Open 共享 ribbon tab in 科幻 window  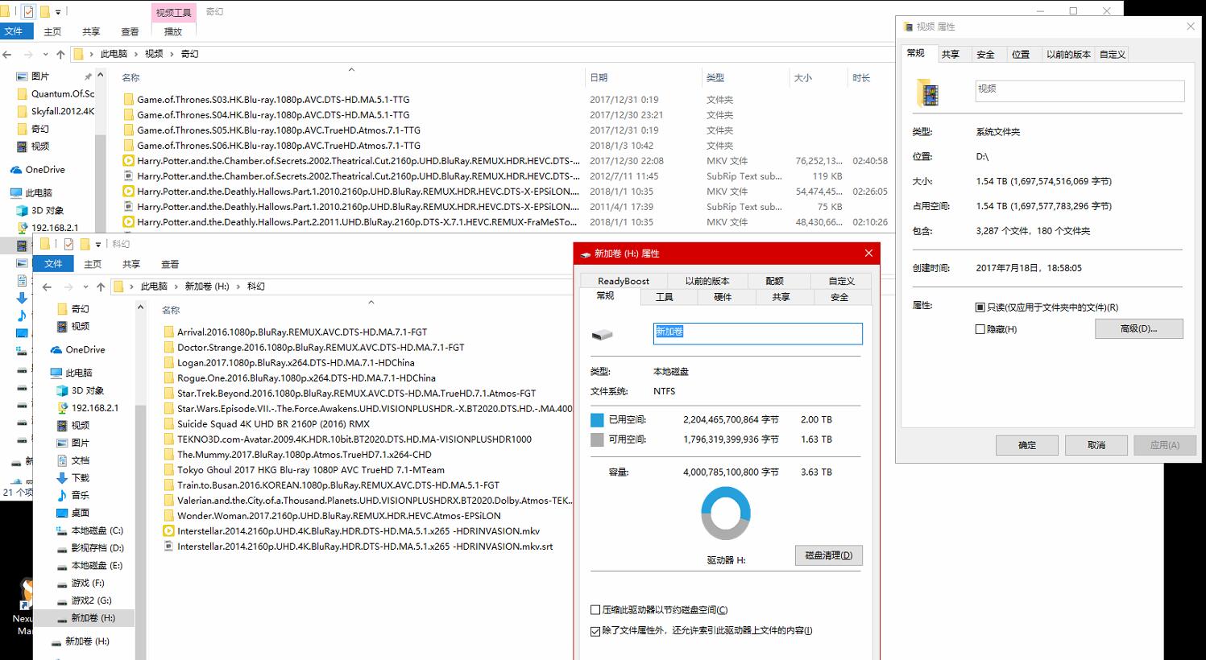click(131, 264)
